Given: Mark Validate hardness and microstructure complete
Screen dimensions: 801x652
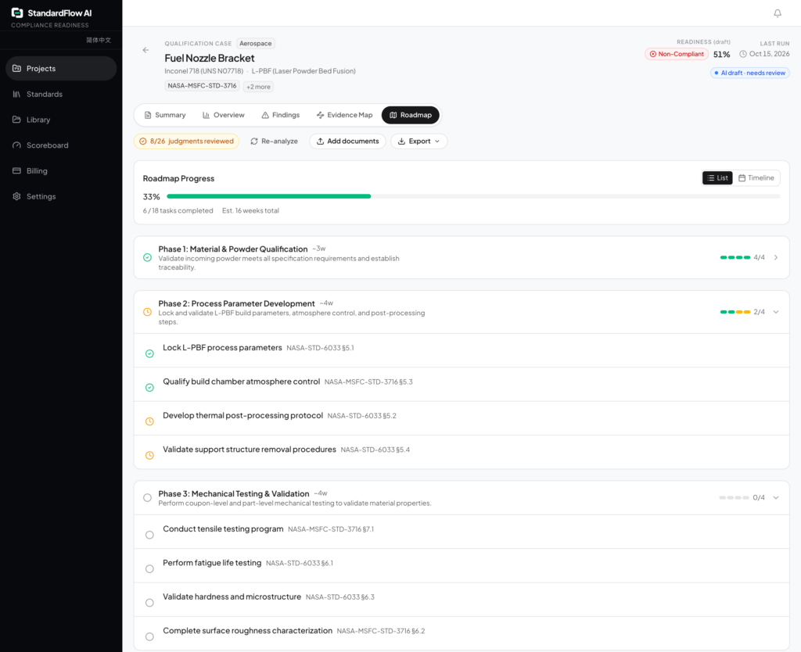Looking at the screenshot, I should click(149, 603).
